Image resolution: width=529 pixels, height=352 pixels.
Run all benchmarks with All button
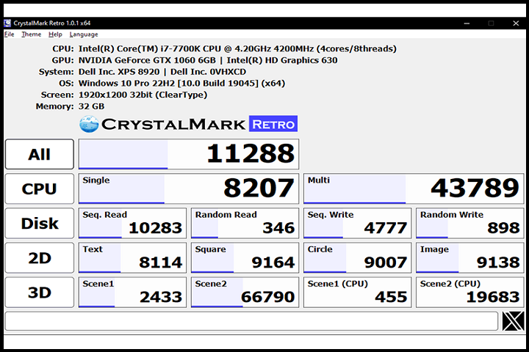click(40, 154)
